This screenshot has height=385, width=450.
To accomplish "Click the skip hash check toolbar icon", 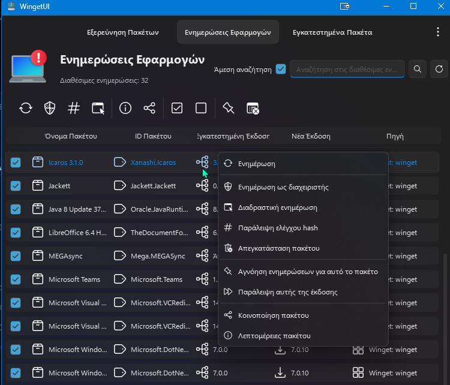I will tap(74, 109).
